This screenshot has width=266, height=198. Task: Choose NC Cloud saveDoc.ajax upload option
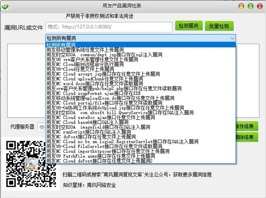pos(141,118)
